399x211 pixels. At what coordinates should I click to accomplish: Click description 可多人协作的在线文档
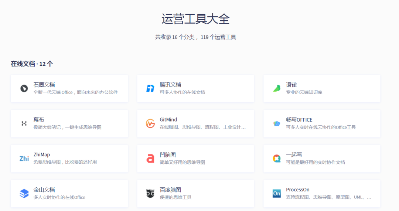coord(182,92)
